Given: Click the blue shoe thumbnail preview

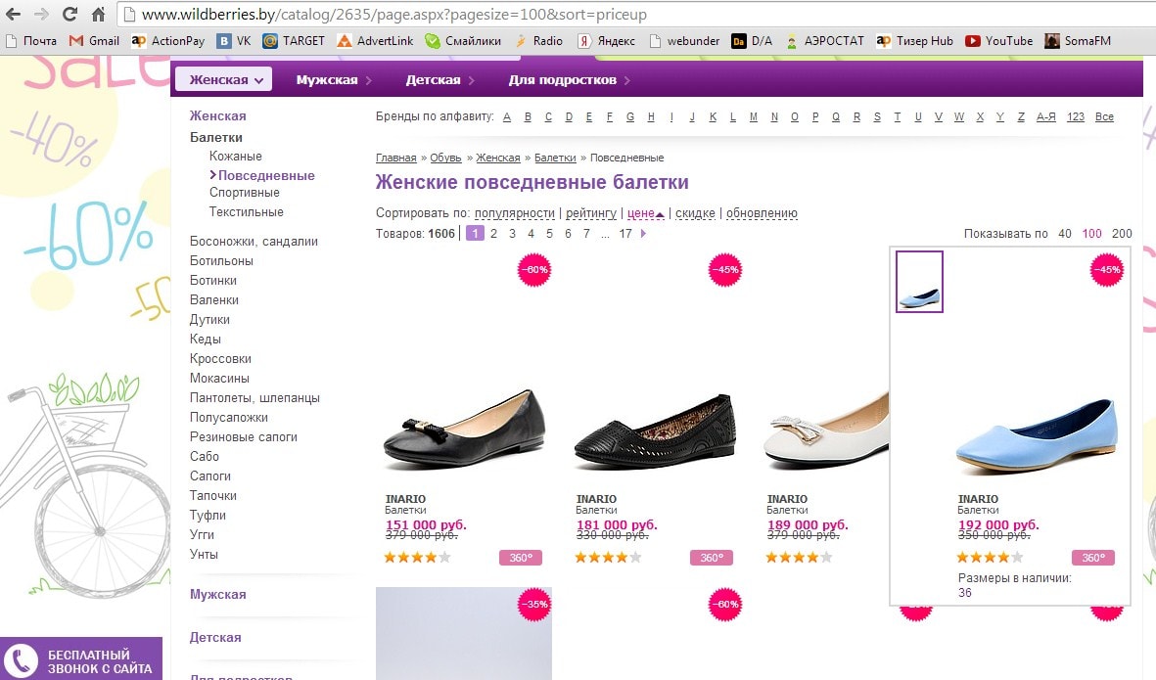Looking at the screenshot, I should (919, 282).
